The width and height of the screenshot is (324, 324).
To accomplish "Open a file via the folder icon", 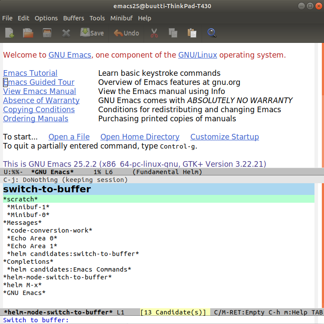I will tap(28, 33).
